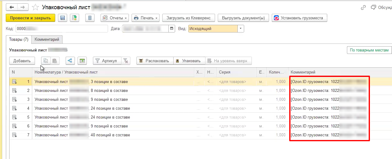Click the Распаковать button
This screenshot has width=392, height=159.
coord(155,61)
